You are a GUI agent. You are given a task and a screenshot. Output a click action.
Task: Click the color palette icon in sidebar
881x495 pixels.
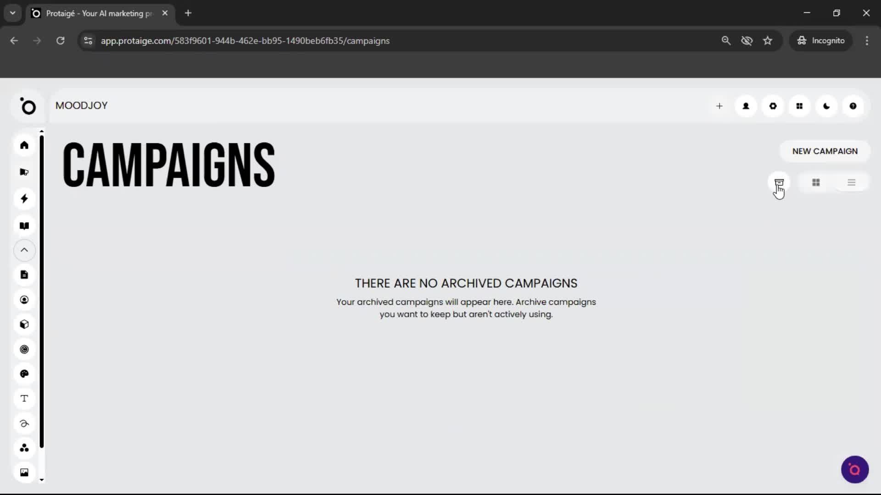24,374
